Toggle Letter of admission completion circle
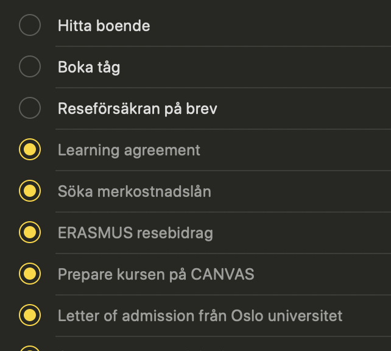Viewport: 391px width, 351px height. click(30, 315)
